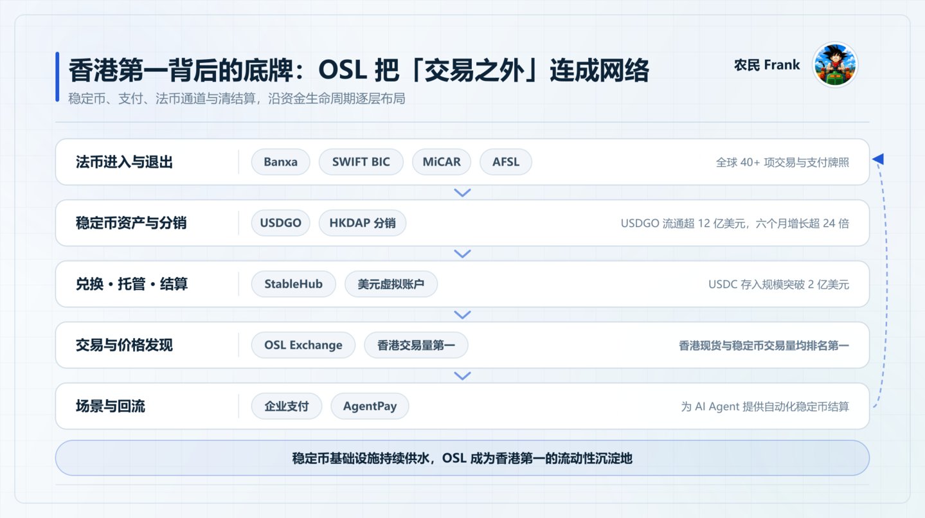Select the 香港交易量第一 pill tag
Screen dimensions: 925x518
click(x=416, y=345)
